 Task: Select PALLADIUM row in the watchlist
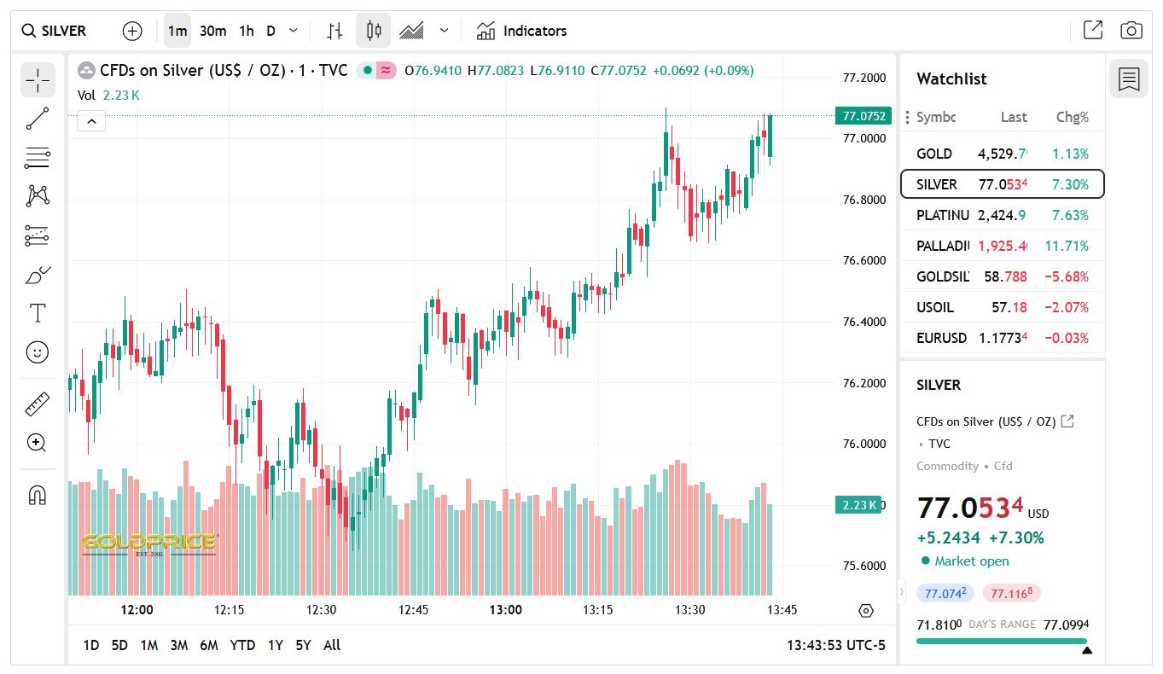1003,246
